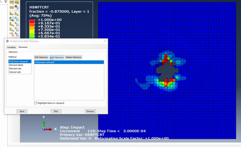Close the XY Data From Shell Thickness dialog
Image resolution: width=241 pixels, height=147 pixels.
coord(105,41)
